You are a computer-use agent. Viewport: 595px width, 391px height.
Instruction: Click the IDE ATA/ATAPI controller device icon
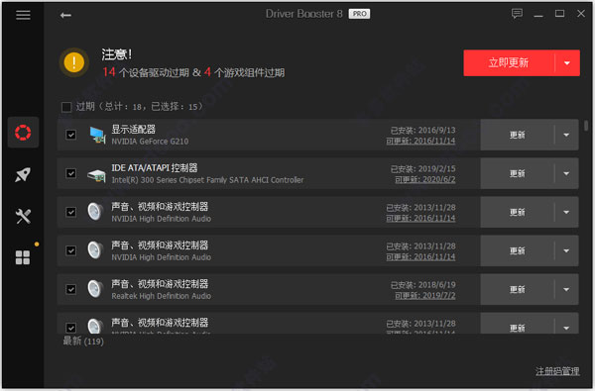[96, 174]
